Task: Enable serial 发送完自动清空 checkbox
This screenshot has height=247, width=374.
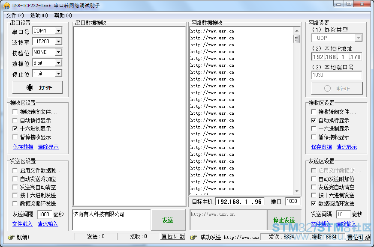Action: click(x=15, y=187)
